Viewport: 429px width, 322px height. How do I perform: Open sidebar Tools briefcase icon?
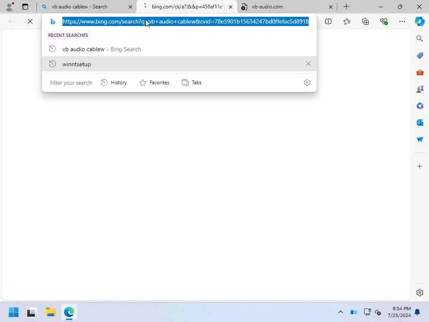420,73
